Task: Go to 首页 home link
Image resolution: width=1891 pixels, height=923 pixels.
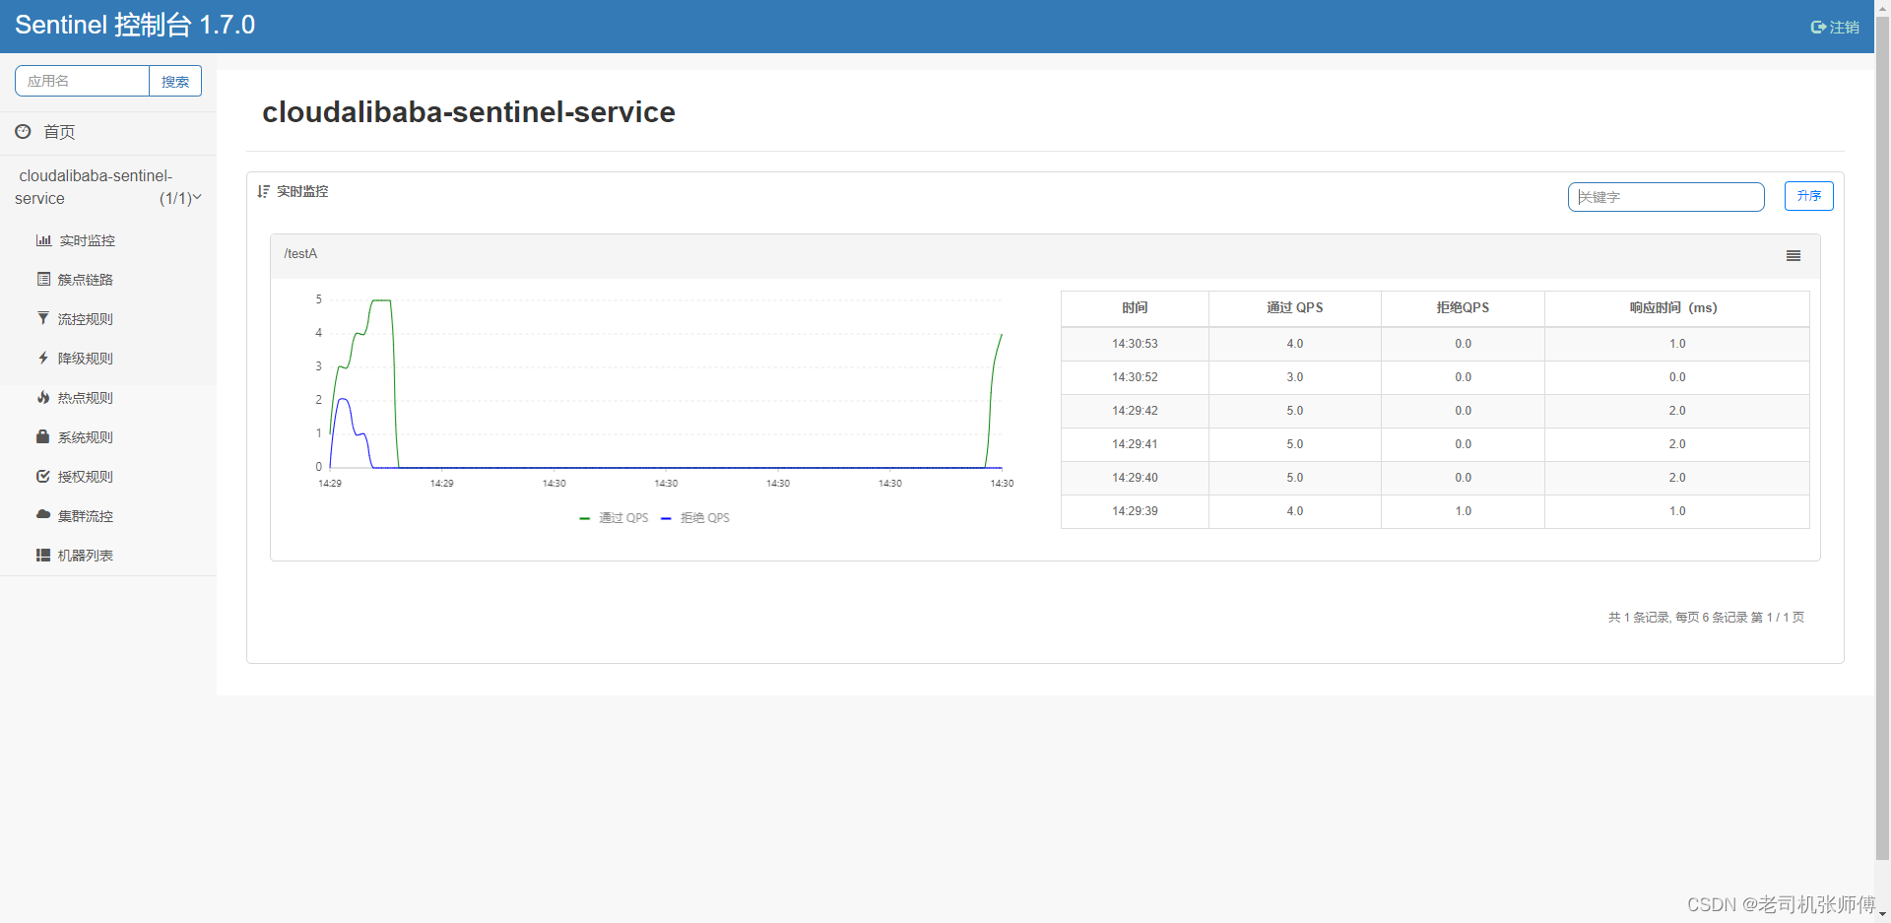Action: point(59,132)
